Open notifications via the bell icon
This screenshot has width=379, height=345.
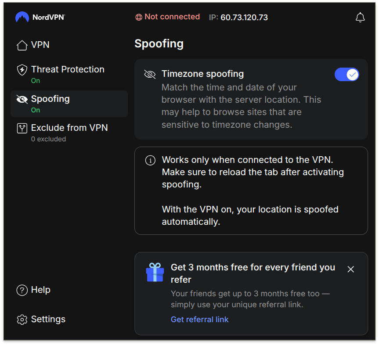360,18
